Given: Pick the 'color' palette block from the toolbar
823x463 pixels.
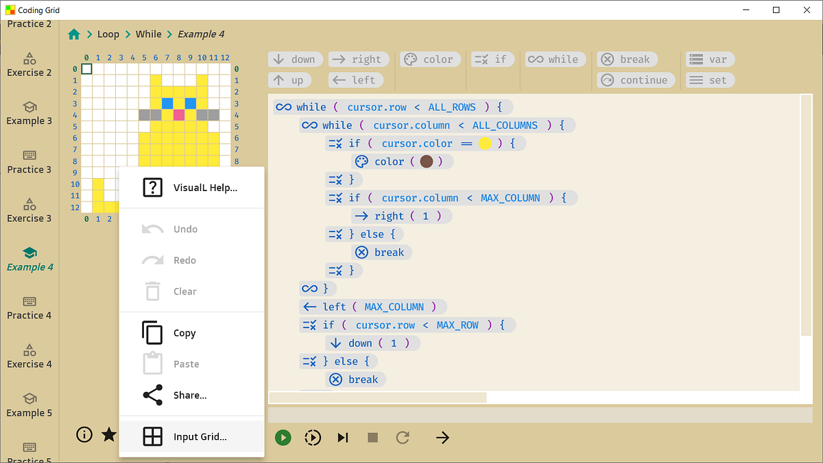Looking at the screenshot, I should click(430, 59).
